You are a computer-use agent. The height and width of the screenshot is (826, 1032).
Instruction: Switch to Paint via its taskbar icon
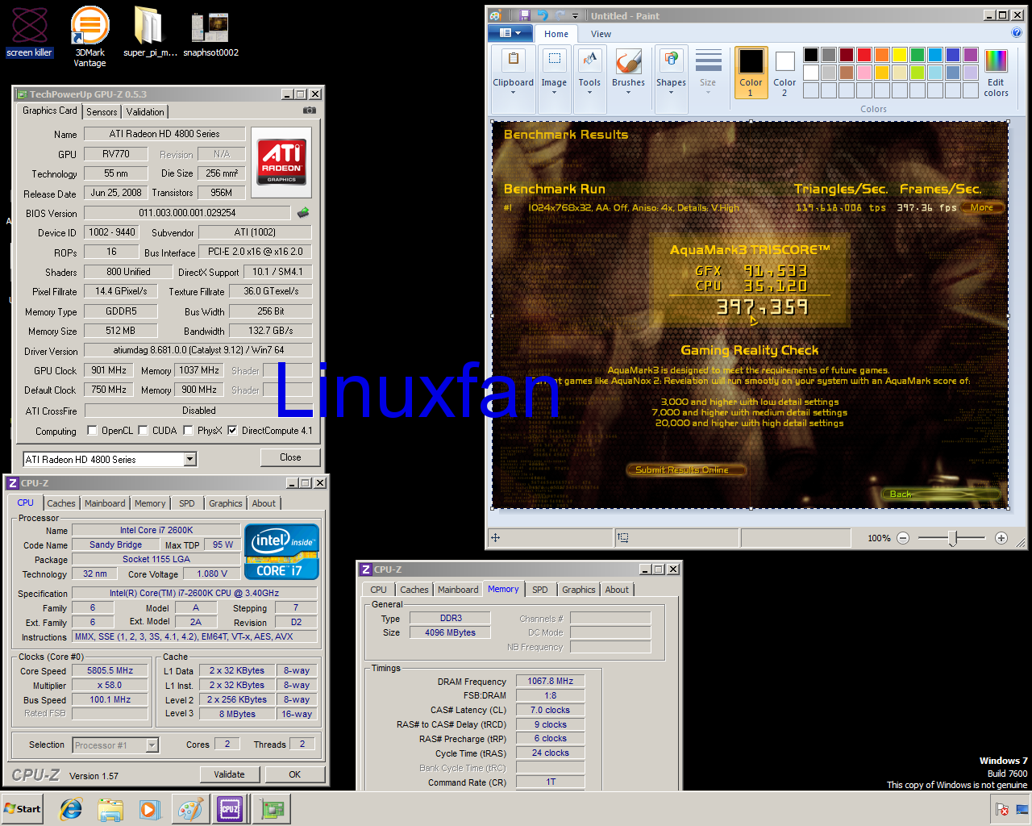pos(190,809)
